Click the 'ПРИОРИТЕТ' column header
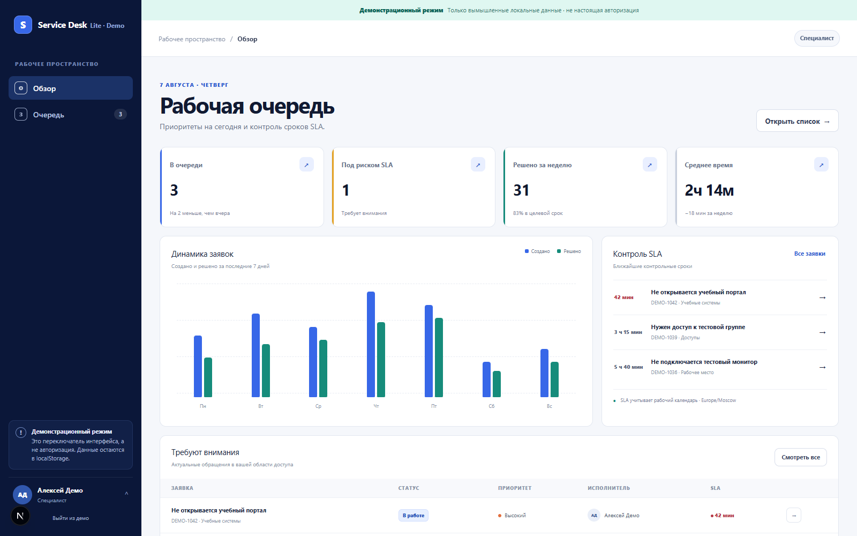857x536 pixels. pos(515,488)
